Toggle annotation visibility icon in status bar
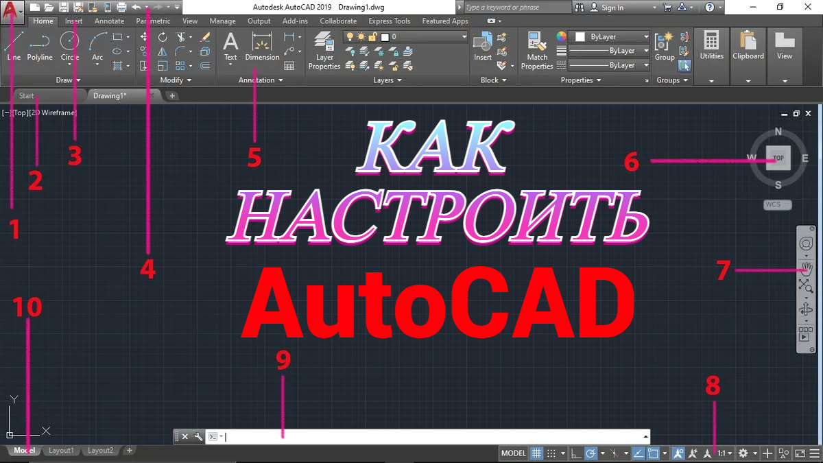This screenshot has height=463, width=823. (678, 453)
